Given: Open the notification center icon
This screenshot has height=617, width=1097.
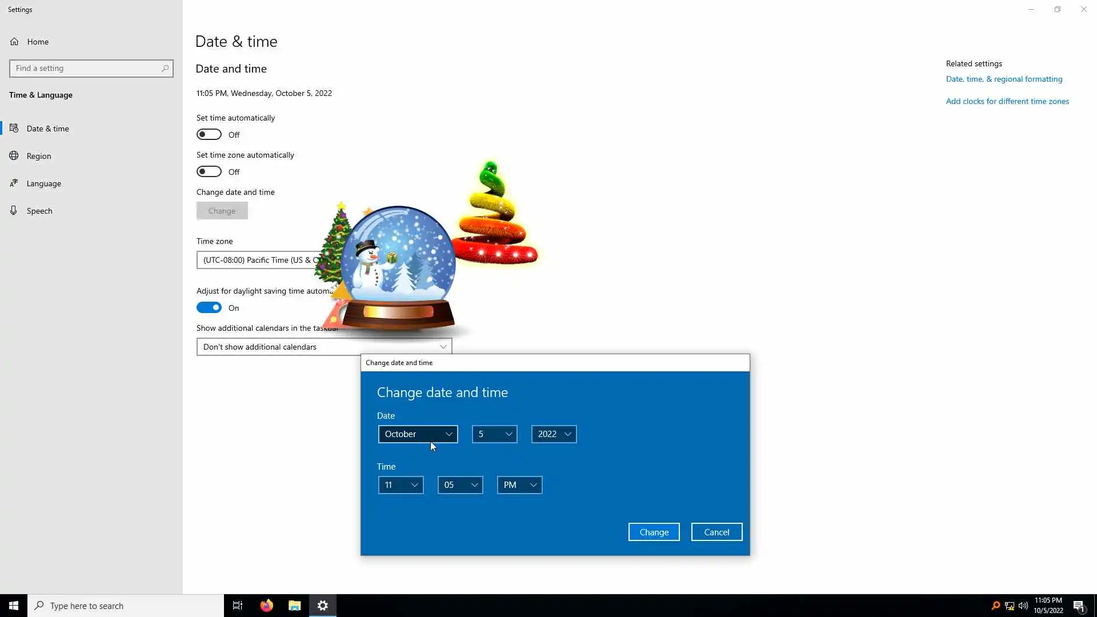Looking at the screenshot, I should tap(1079, 606).
